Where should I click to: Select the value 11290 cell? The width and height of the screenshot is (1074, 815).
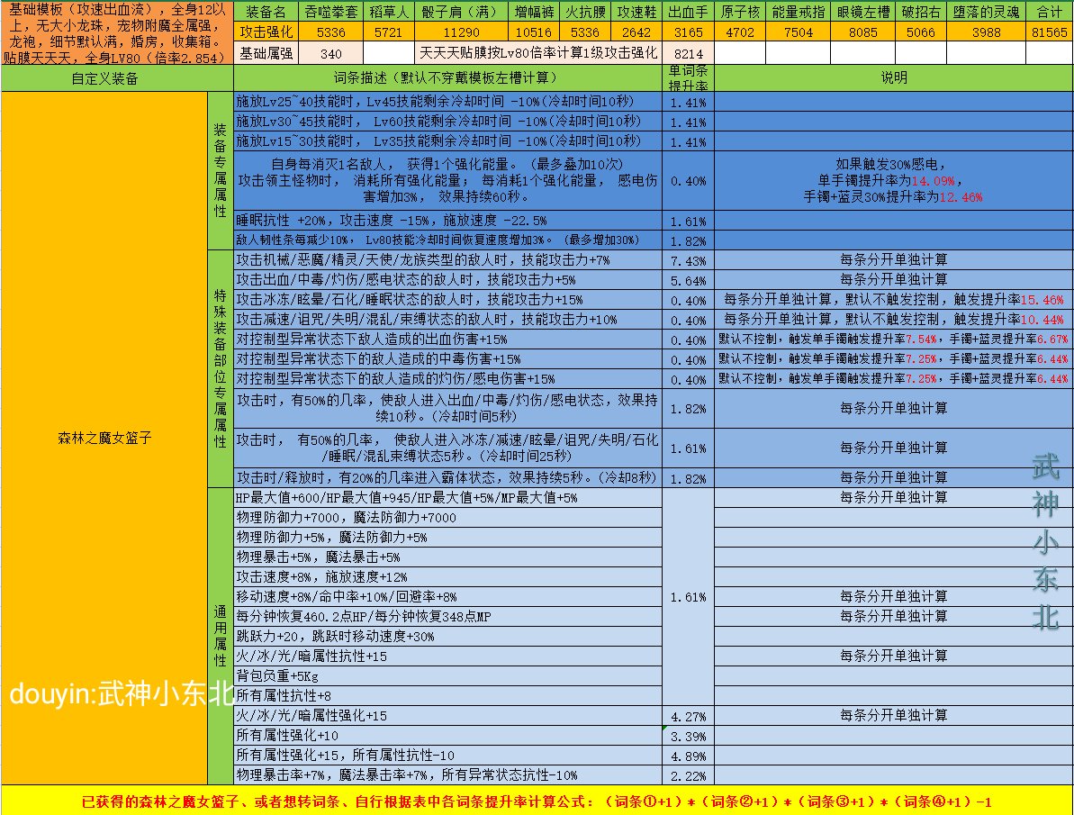tap(462, 32)
